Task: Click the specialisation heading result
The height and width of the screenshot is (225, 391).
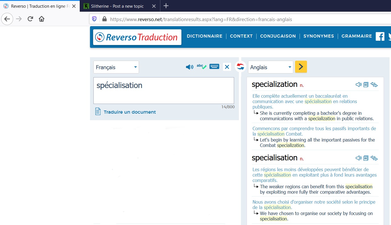Action: (x=275, y=158)
